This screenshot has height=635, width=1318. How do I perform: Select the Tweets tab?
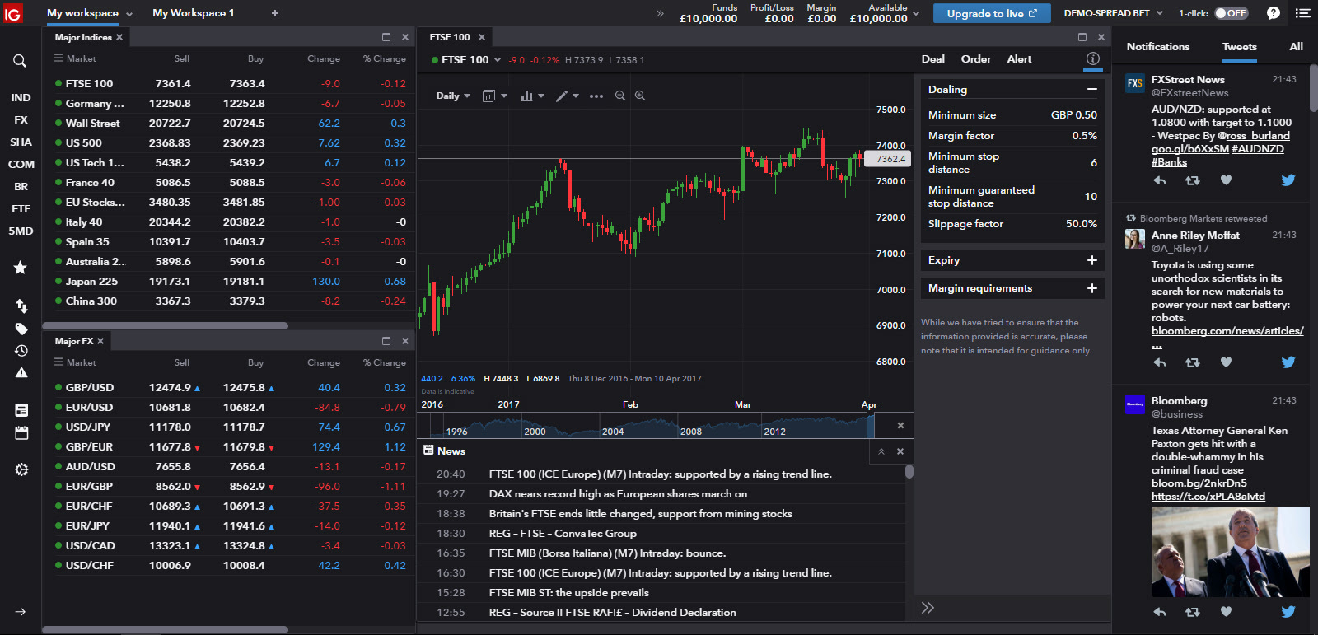pyautogui.click(x=1239, y=47)
